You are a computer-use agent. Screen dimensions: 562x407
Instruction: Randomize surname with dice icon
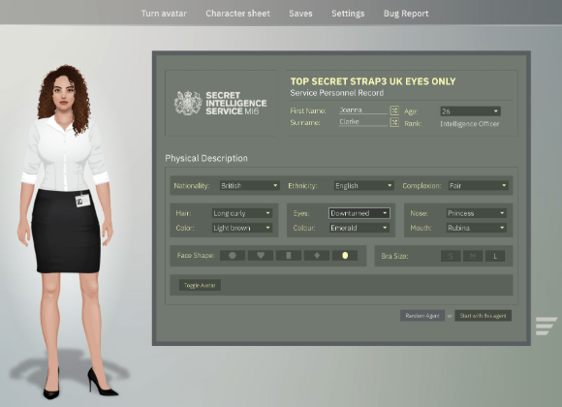pyautogui.click(x=394, y=123)
